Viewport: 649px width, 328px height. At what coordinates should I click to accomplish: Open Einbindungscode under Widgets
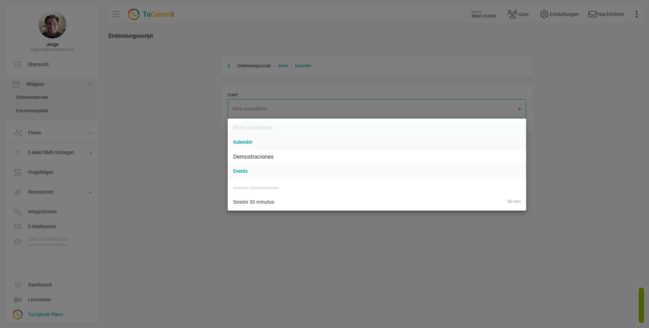pyautogui.click(x=32, y=97)
